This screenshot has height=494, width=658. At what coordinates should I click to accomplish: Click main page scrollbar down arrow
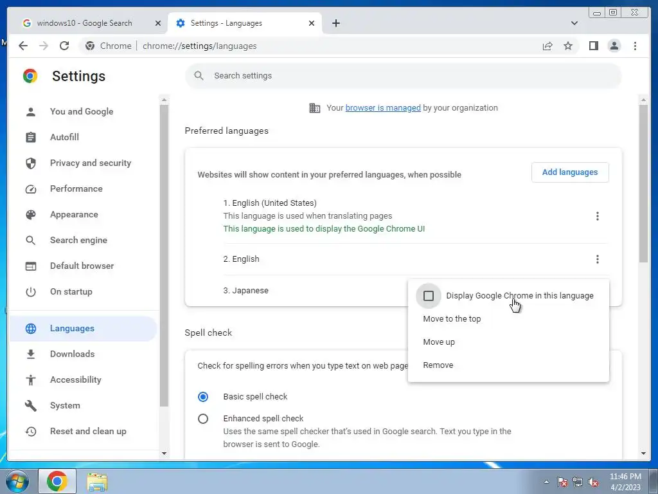tap(643, 453)
